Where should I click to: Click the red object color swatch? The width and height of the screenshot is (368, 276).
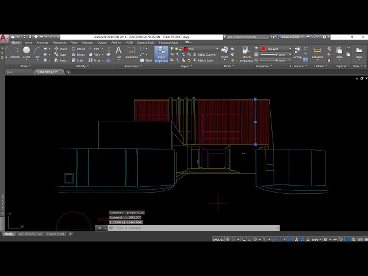click(x=263, y=49)
